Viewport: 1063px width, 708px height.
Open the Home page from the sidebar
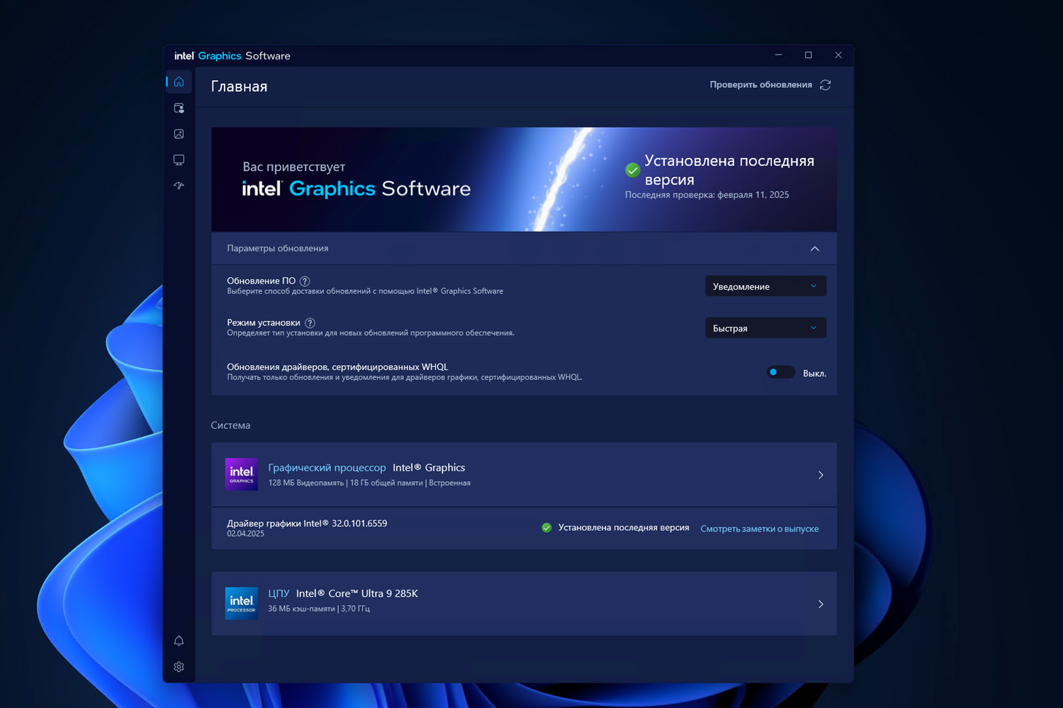pyautogui.click(x=179, y=82)
